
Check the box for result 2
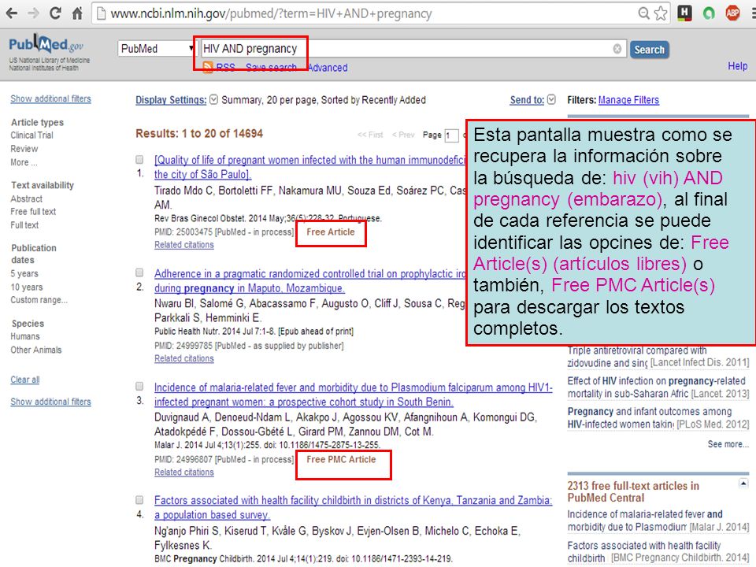[139, 272]
